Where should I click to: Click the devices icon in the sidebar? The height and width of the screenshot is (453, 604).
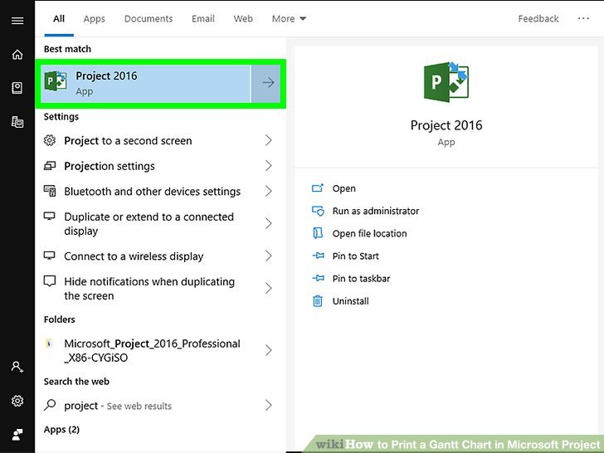pyautogui.click(x=17, y=122)
